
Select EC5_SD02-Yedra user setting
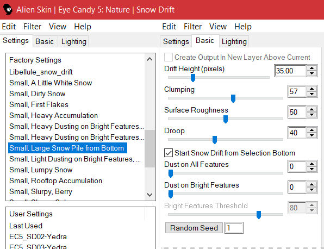pyautogui.click(x=38, y=236)
